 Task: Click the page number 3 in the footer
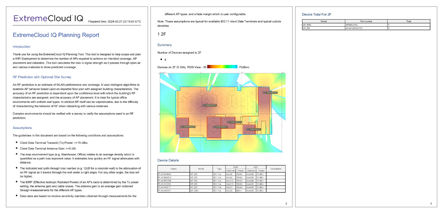431,204
